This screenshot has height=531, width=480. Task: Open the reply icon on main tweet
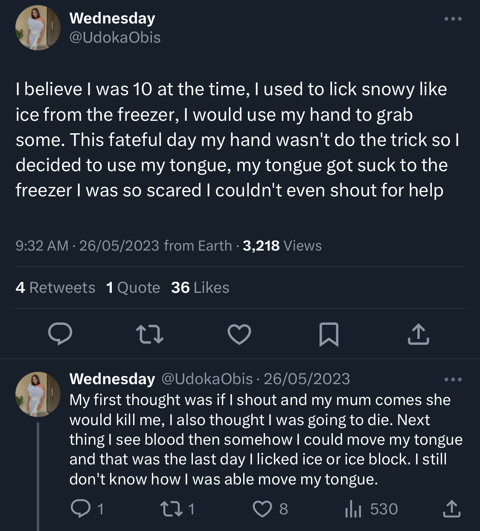(x=60, y=334)
